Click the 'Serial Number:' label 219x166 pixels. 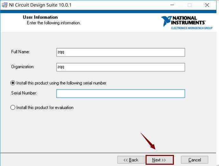tap(24, 93)
